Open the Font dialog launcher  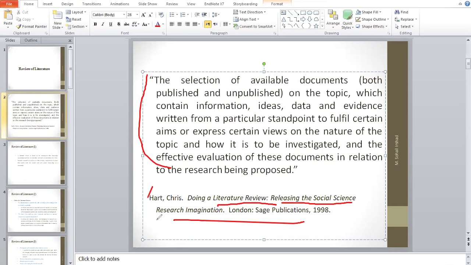coord(164,33)
